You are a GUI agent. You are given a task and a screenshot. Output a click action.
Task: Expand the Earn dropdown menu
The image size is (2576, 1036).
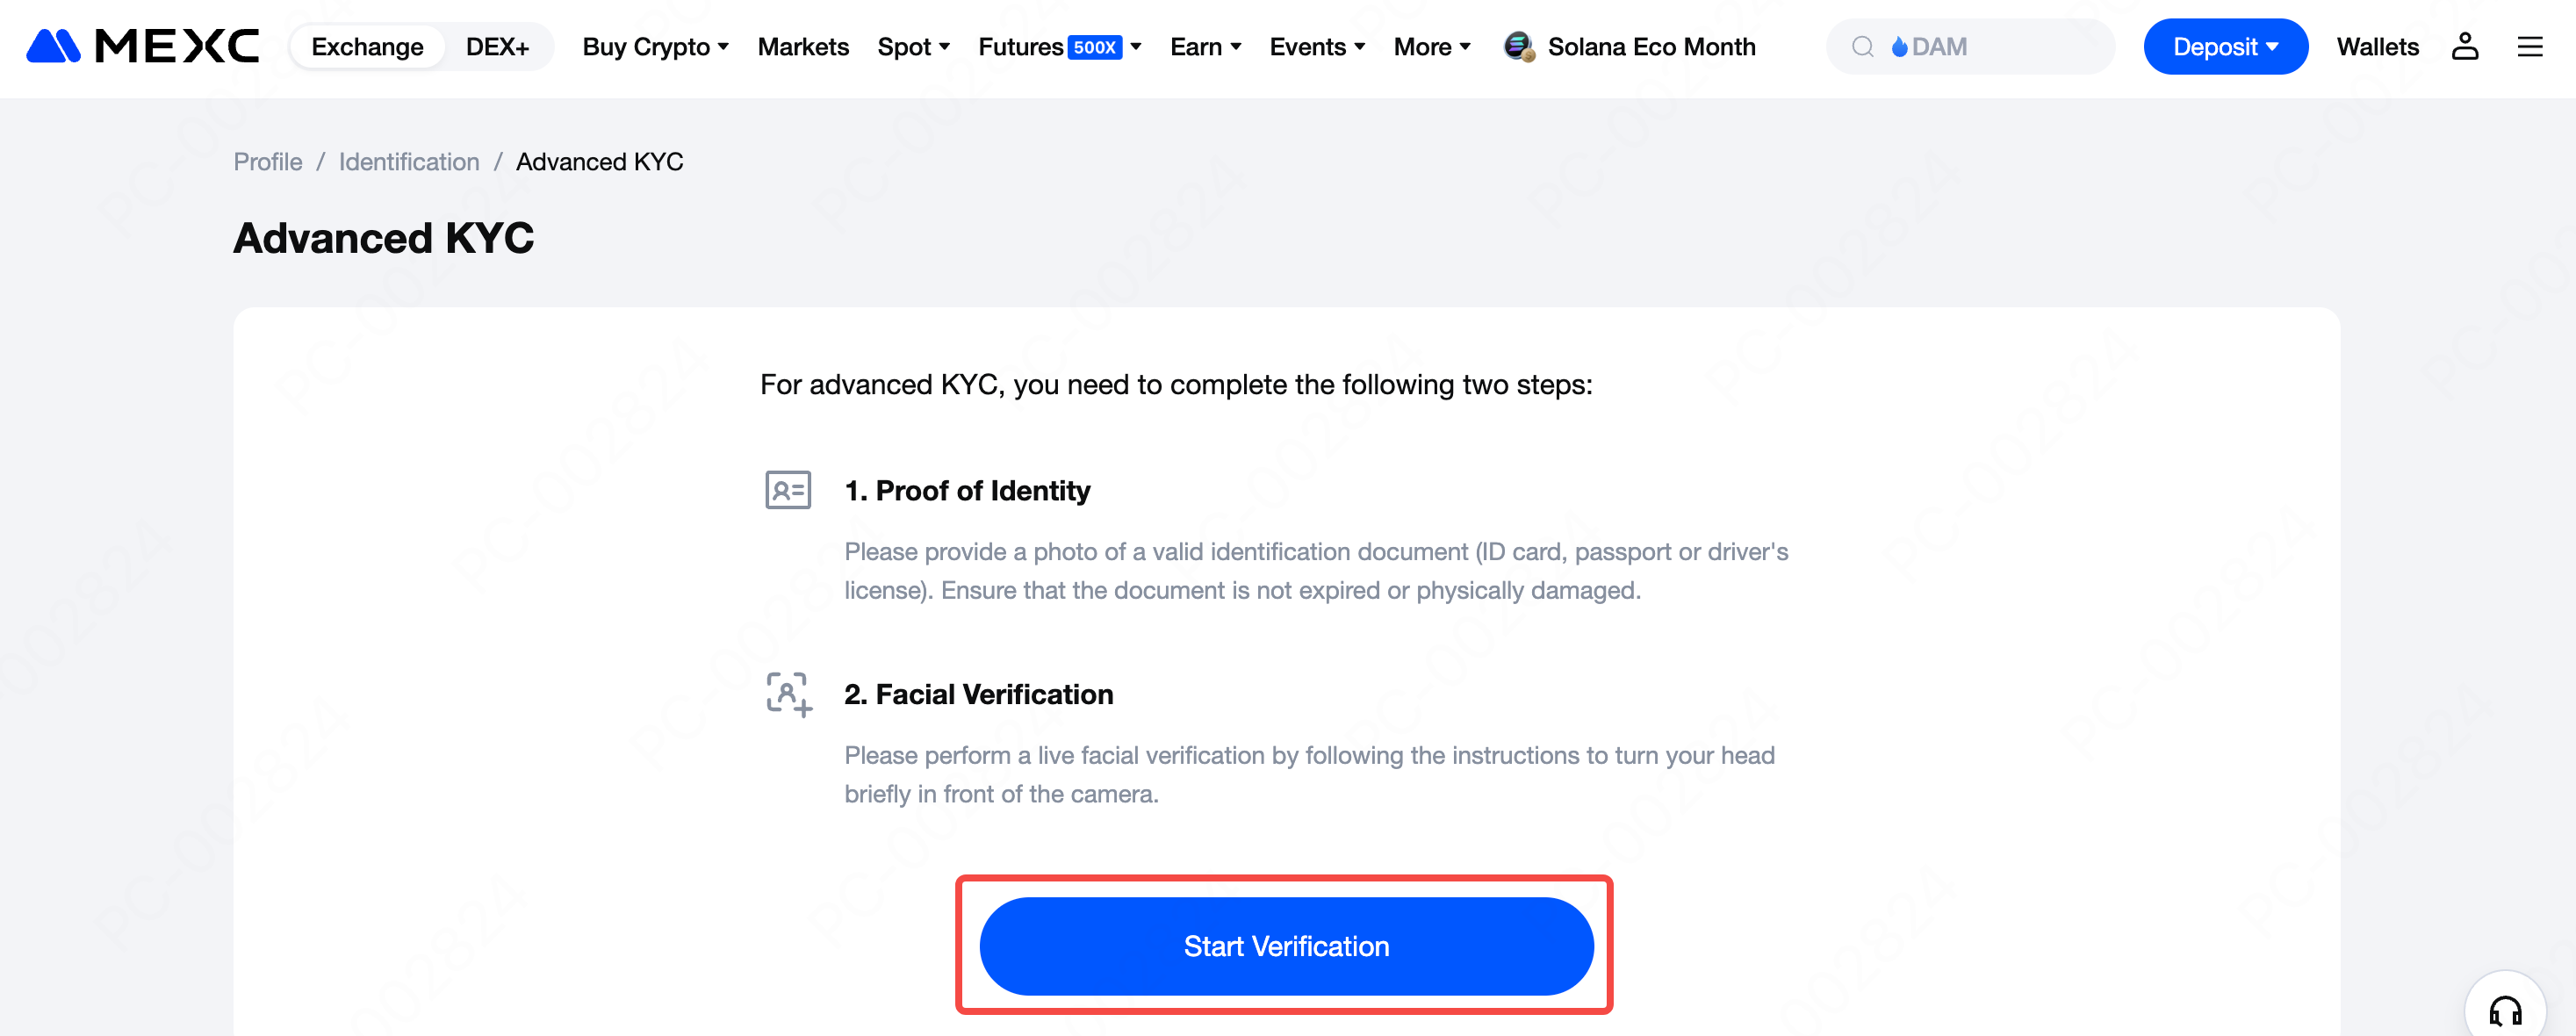pyautogui.click(x=1205, y=47)
